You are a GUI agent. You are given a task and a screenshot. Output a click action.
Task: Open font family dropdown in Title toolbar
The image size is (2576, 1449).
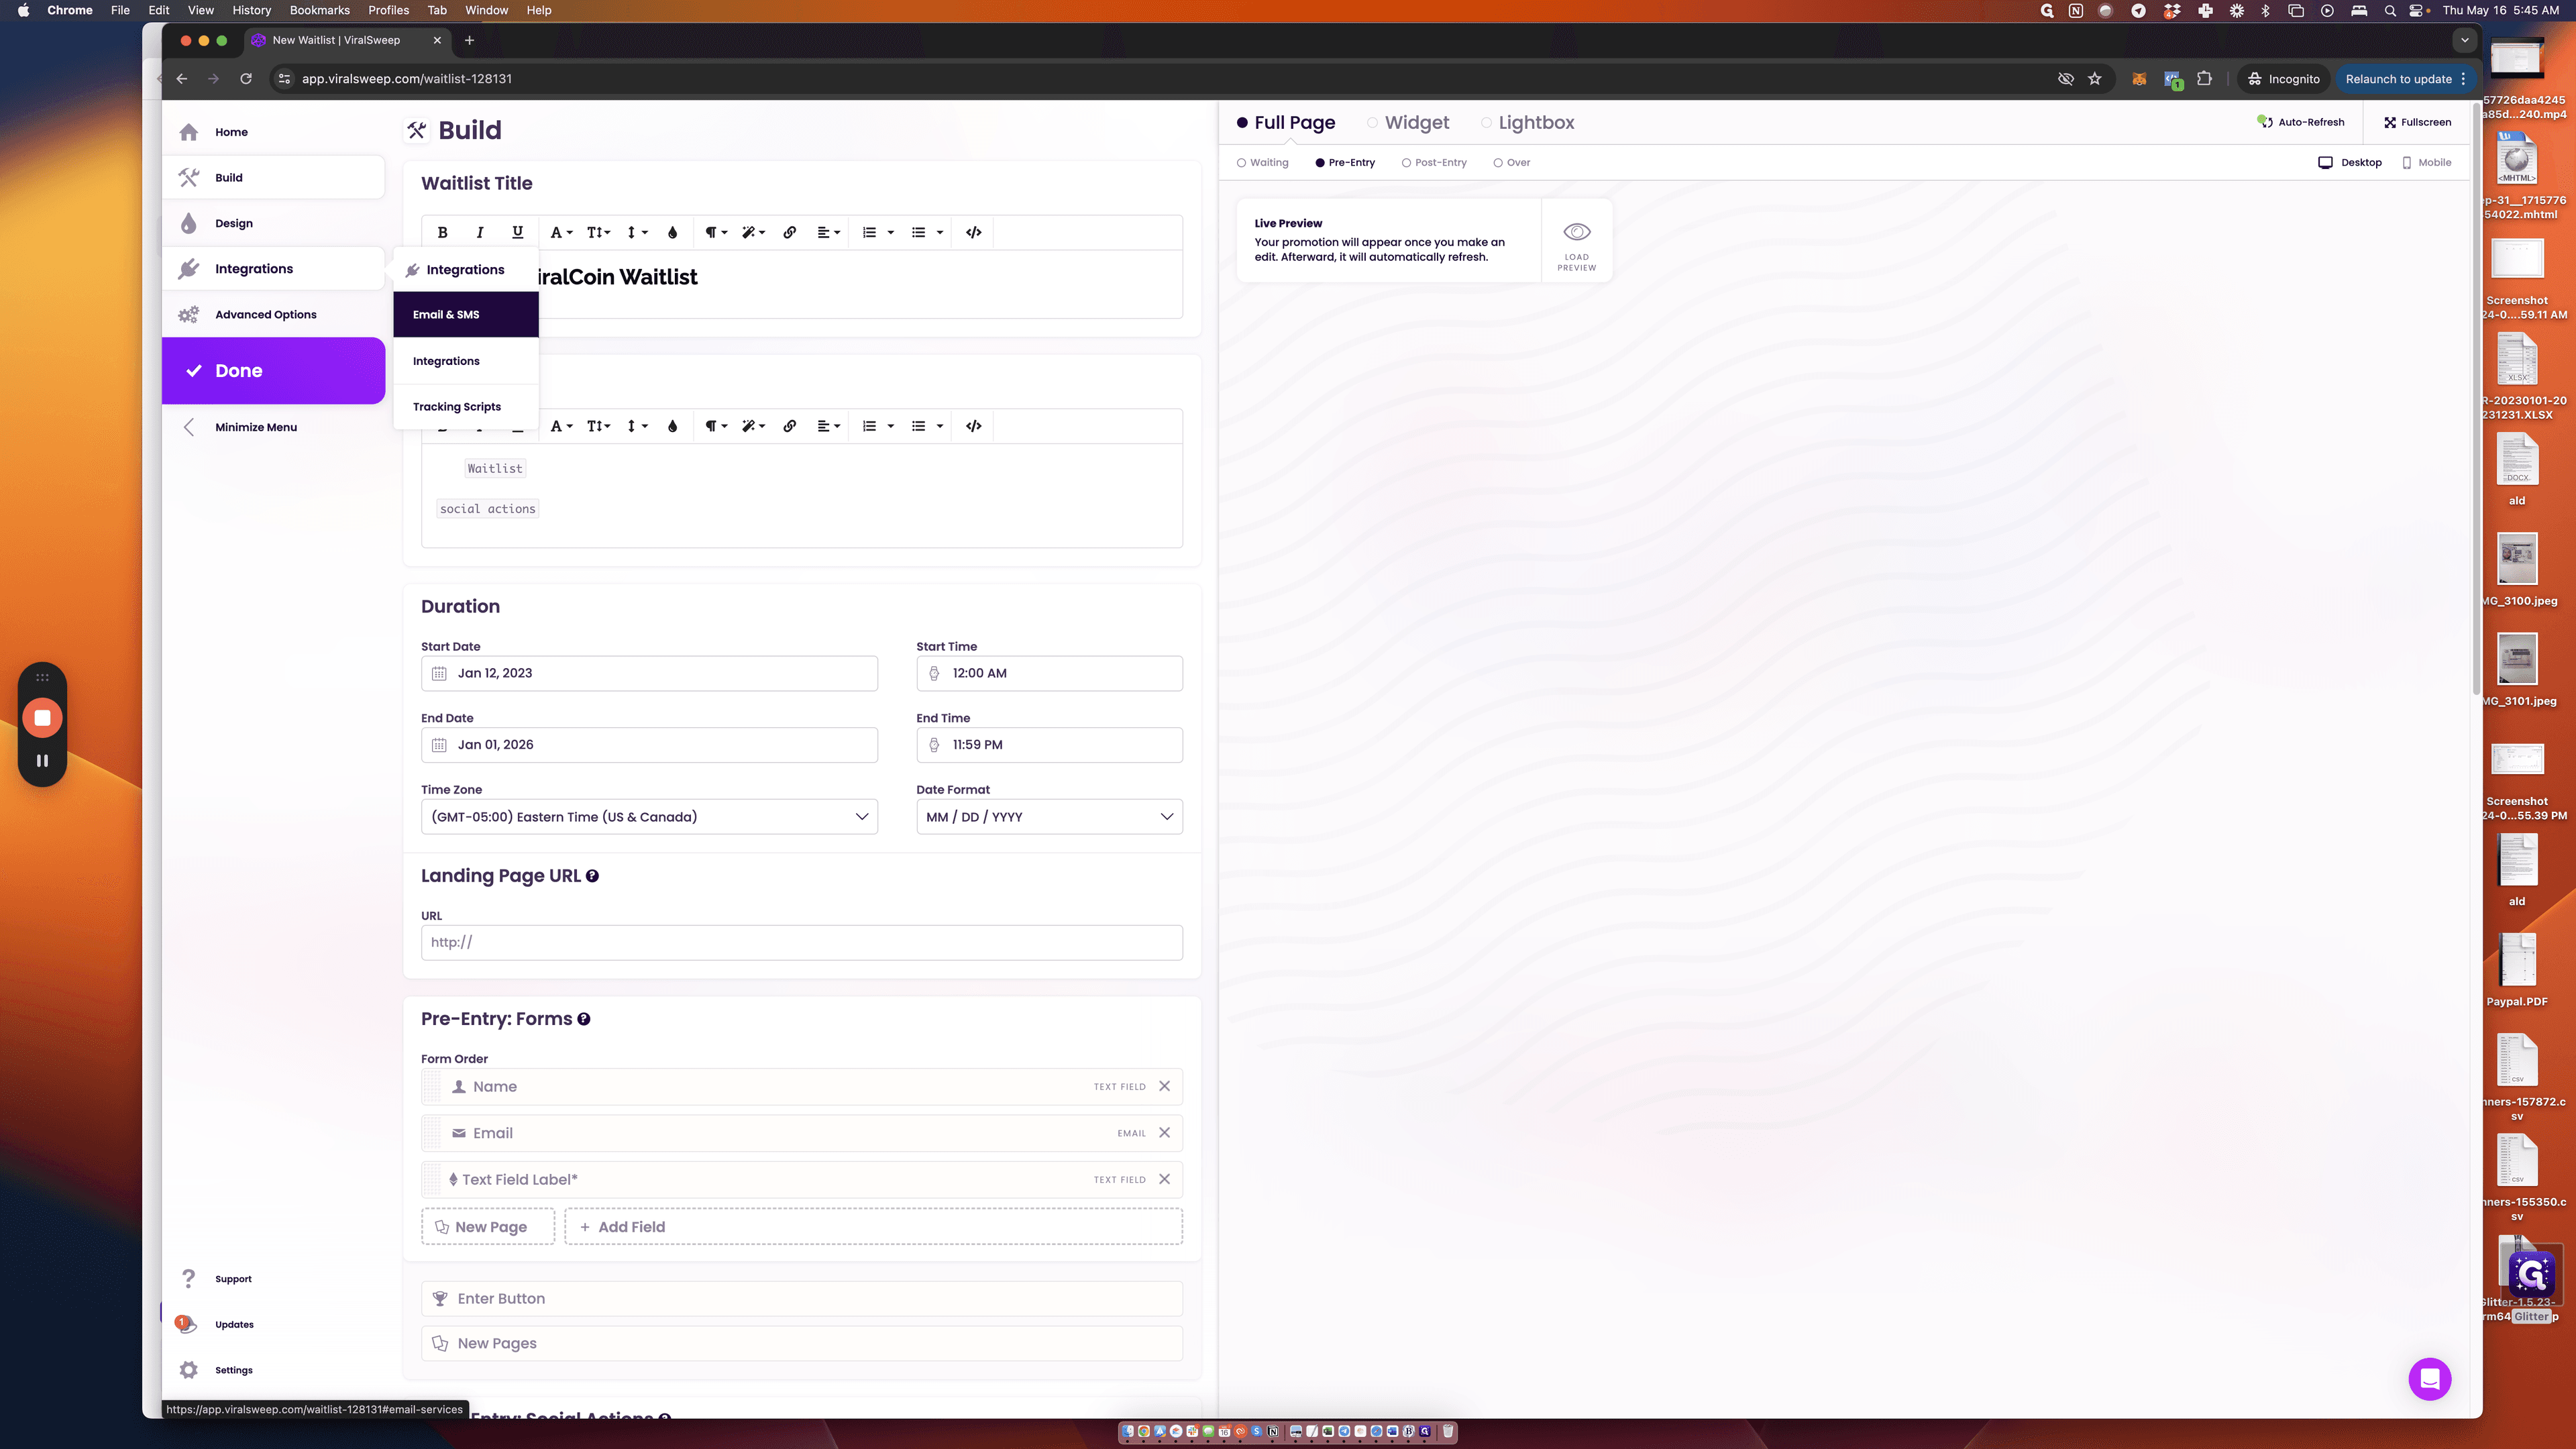[x=561, y=232]
